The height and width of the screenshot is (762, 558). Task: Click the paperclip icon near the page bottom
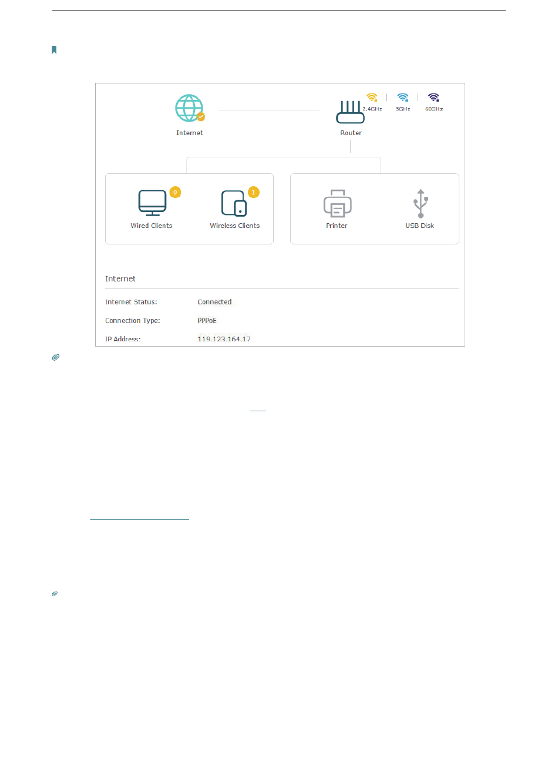[x=55, y=594]
